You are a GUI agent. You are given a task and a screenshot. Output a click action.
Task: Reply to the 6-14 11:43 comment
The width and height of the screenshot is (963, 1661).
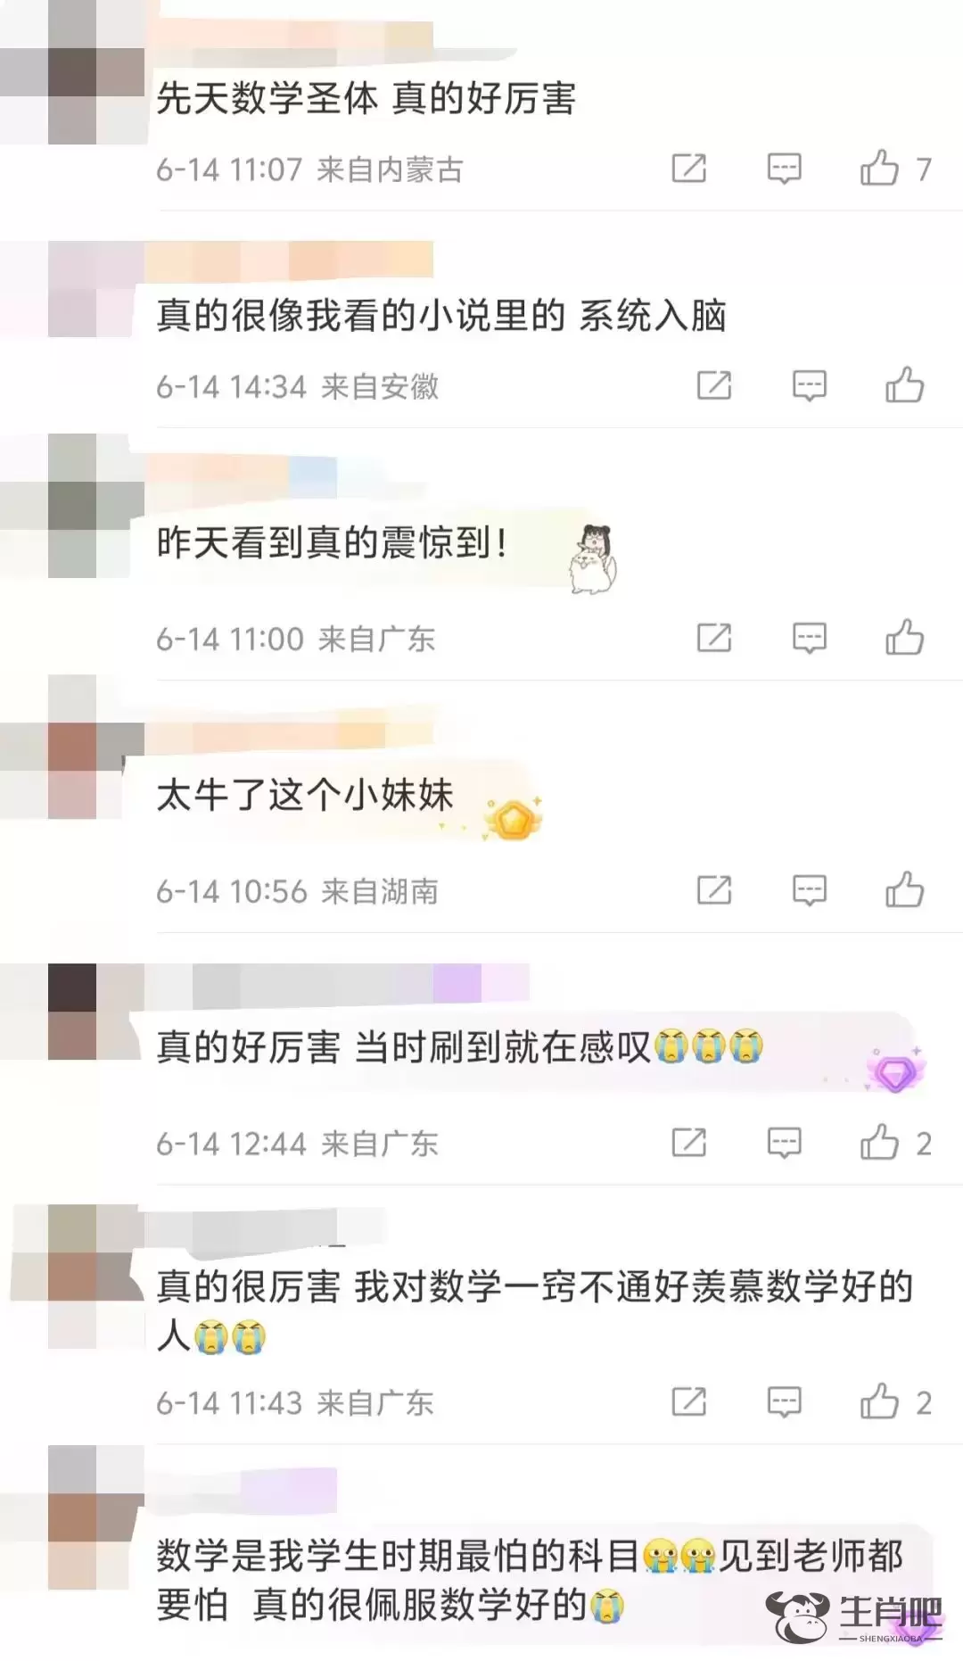(x=784, y=1402)
